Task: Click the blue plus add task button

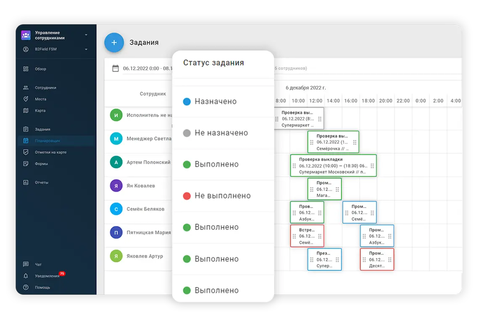Action: [x=114, y=43]
